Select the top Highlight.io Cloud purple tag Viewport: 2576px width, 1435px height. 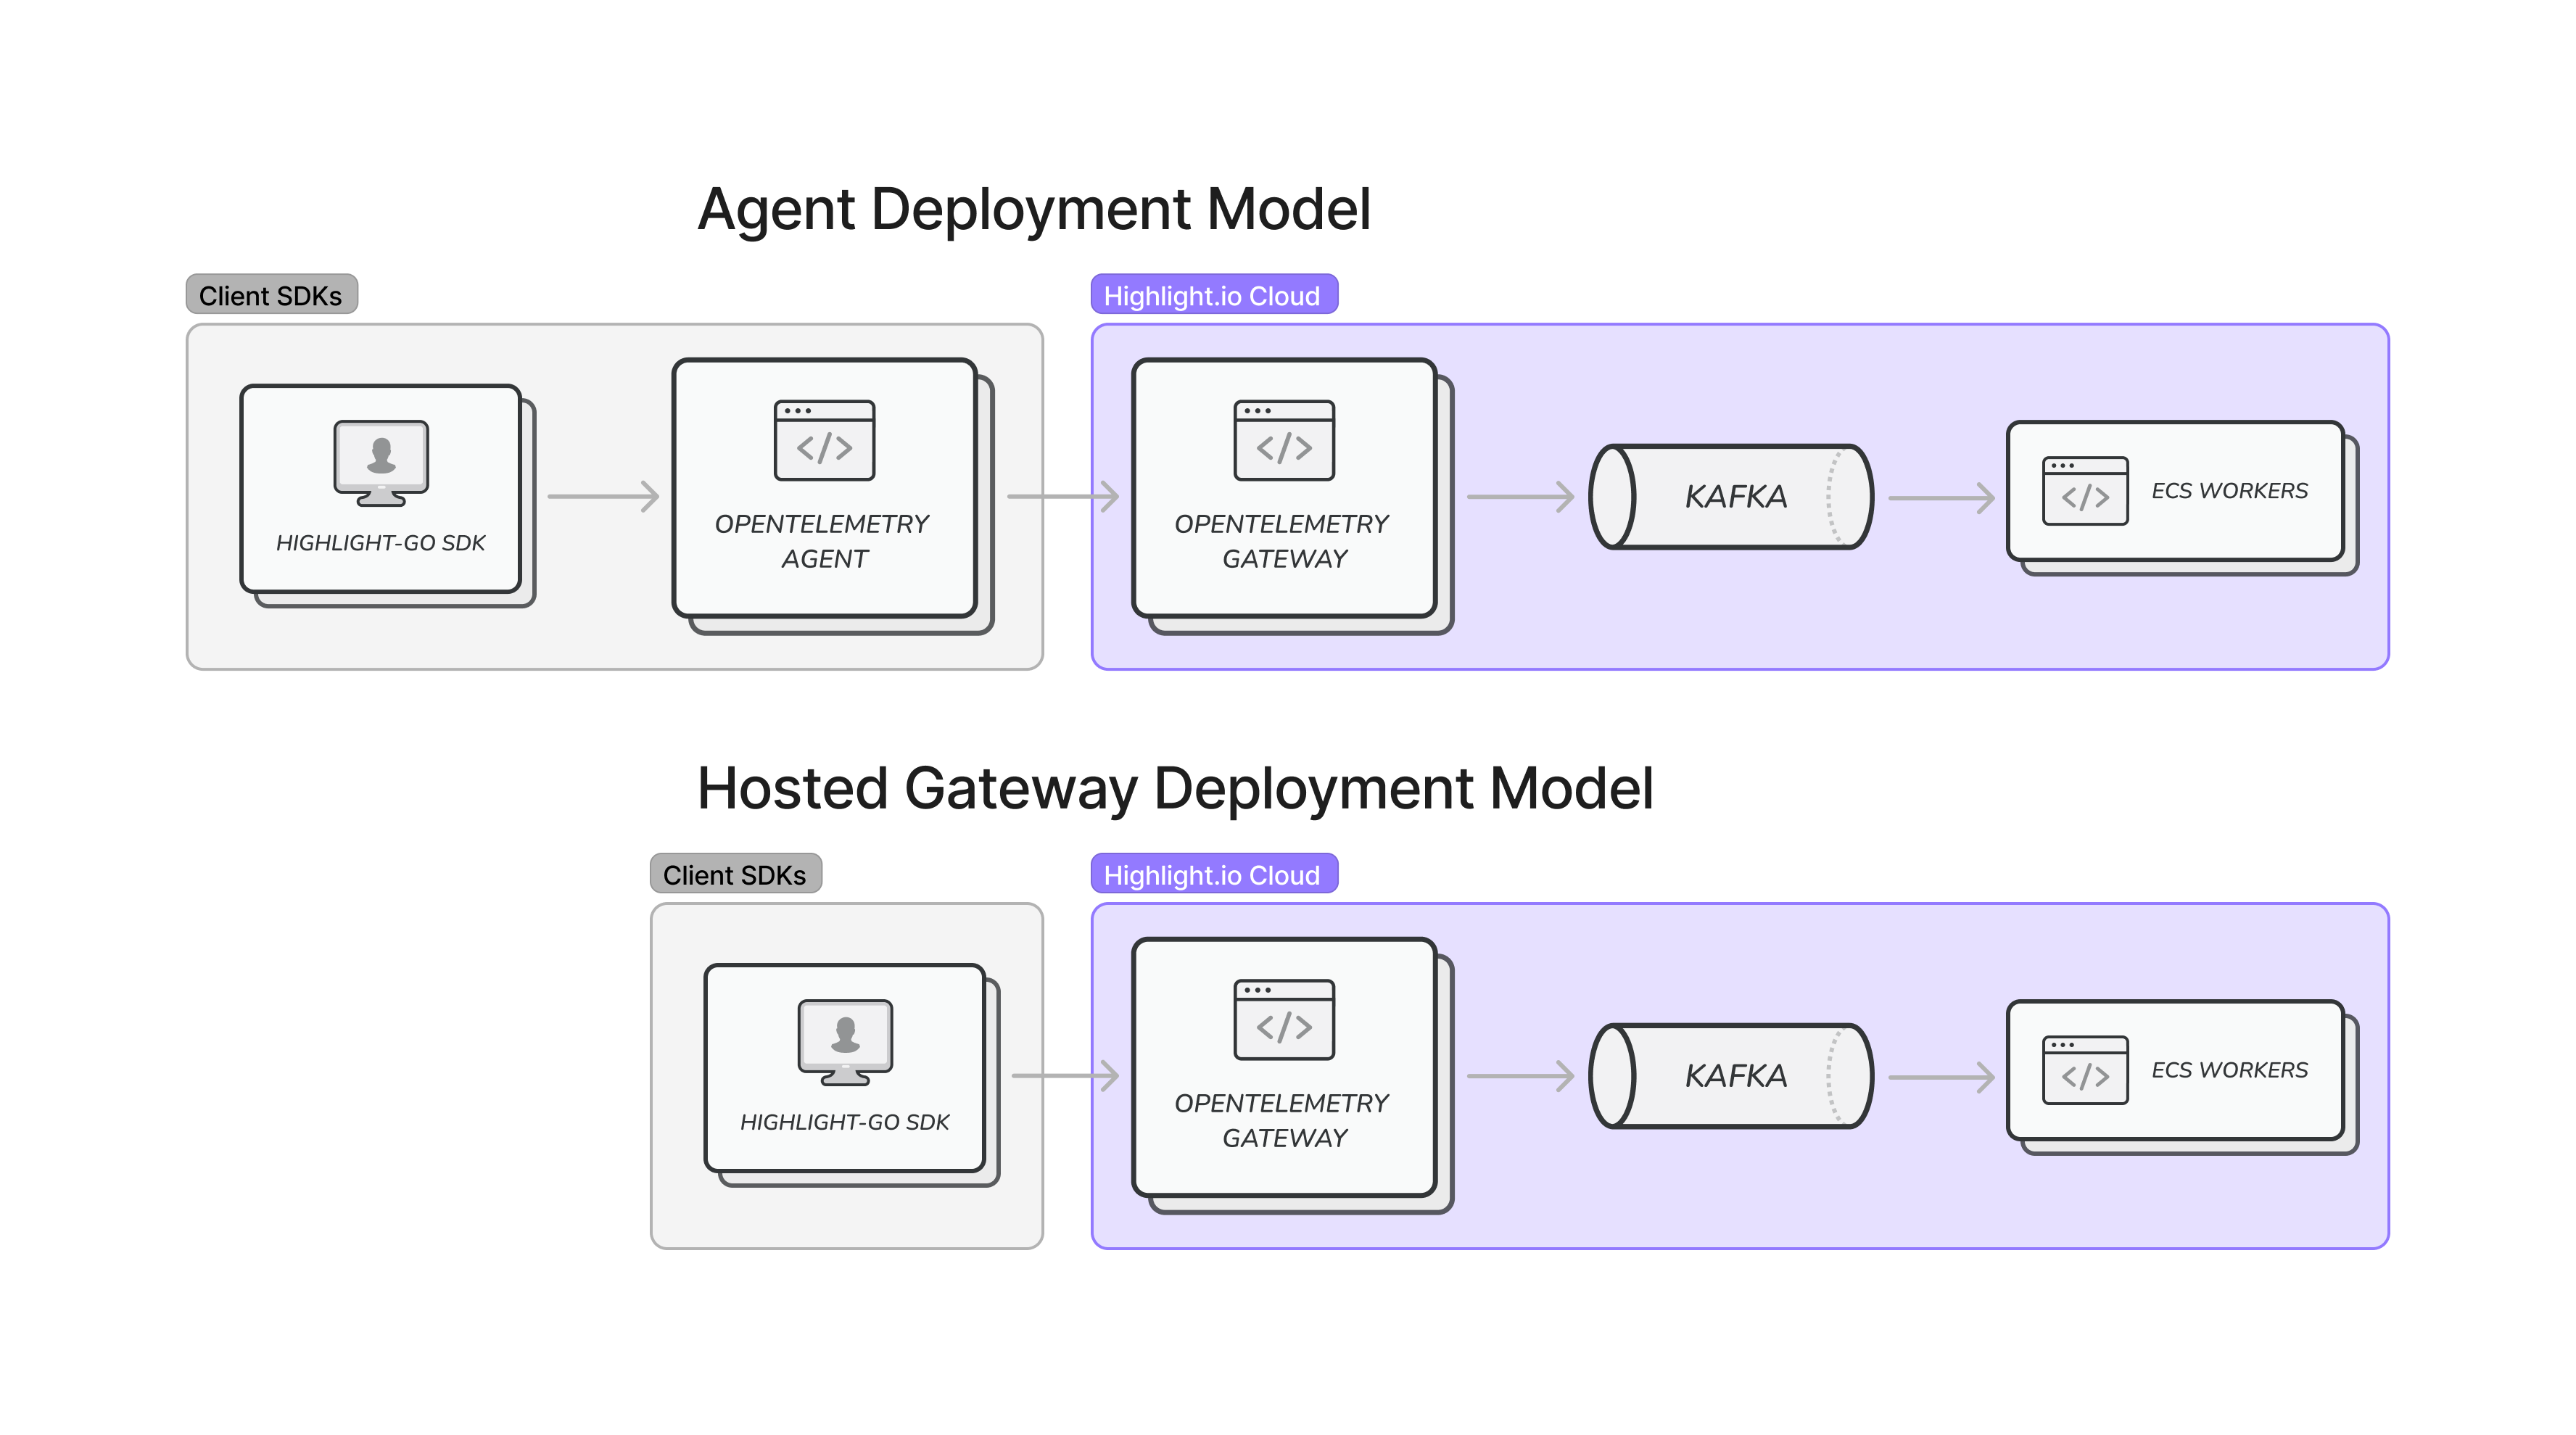pyautogui.click(x=1213, y=295)
